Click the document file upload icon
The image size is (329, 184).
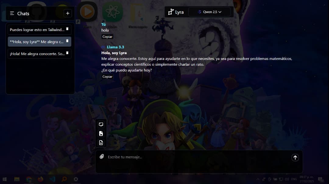[101, 143]
